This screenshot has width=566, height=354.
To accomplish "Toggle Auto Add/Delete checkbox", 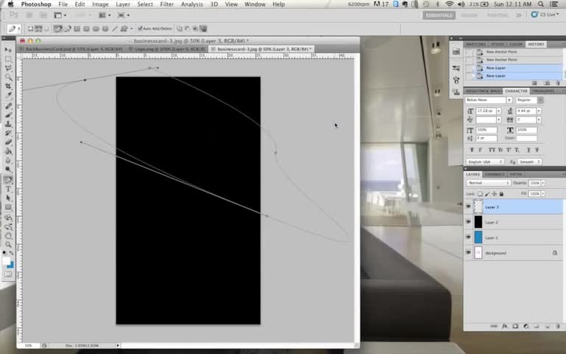I will point(140,29).
